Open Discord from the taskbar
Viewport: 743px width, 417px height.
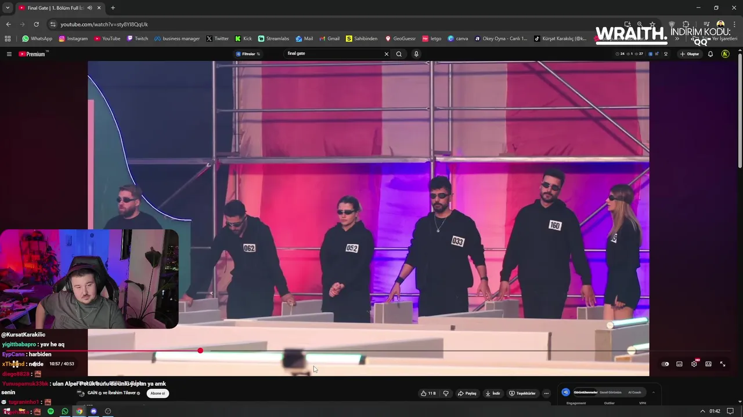pyautogui.click(x=93, y=411)
